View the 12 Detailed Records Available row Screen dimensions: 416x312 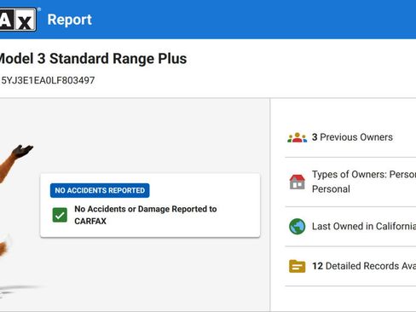point(350,266)
